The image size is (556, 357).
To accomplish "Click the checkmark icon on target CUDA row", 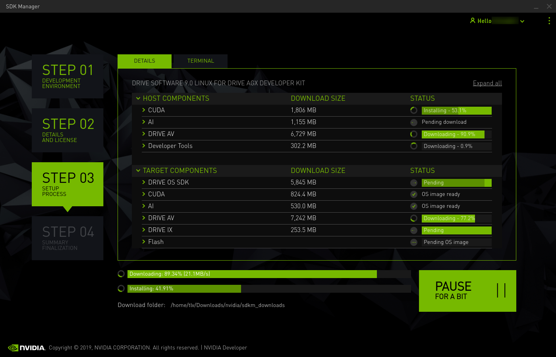I will point(413,194).
